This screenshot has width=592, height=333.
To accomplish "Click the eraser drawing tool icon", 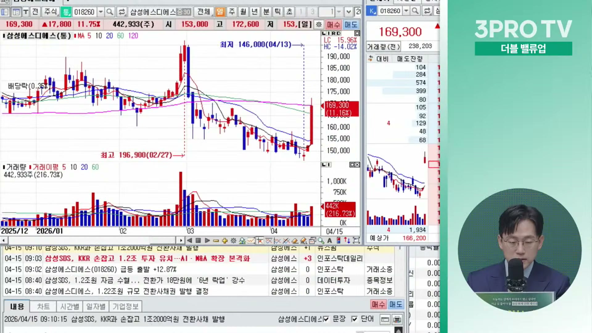I will (x=295, y=240).
